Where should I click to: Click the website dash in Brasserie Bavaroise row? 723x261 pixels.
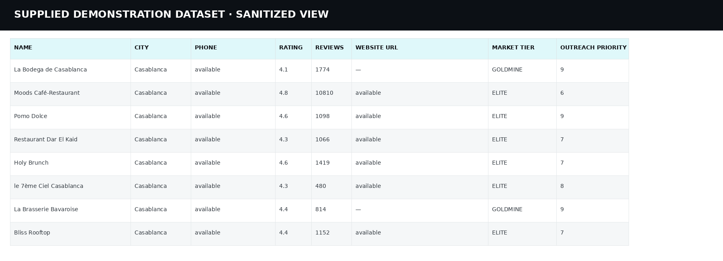[358, 210]
